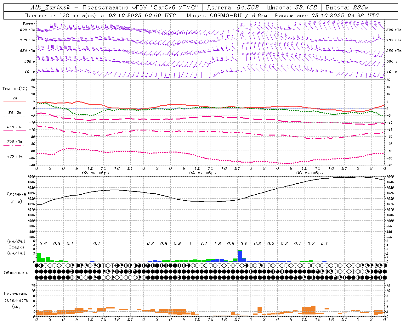
Task: Click the '05 октября' date label
Action: tap(310, 173)
